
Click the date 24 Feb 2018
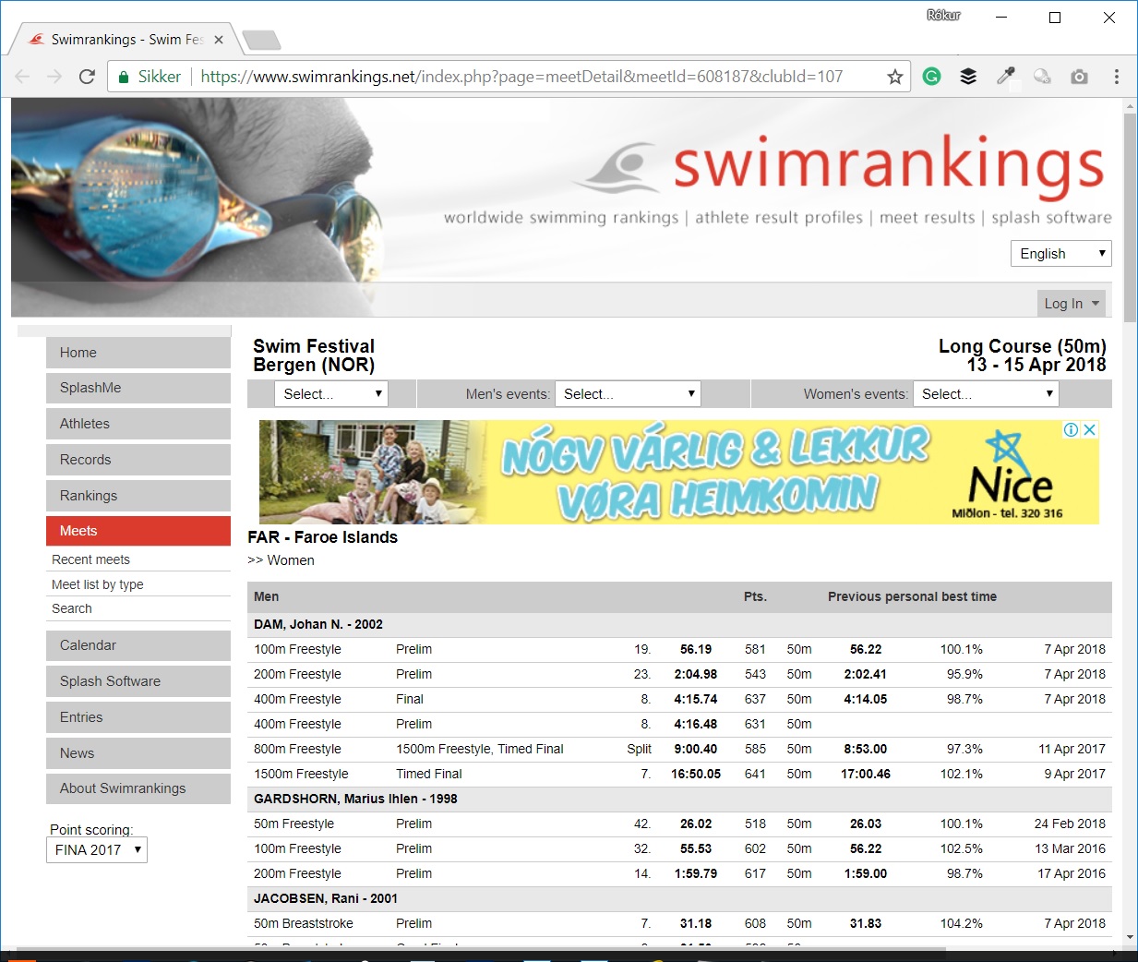pos(1070,824)
